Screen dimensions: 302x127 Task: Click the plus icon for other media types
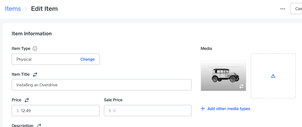[x=203, y=109]
